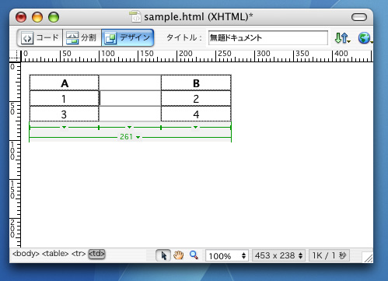Open the file management arrows menu

click(x=342, y=38)
